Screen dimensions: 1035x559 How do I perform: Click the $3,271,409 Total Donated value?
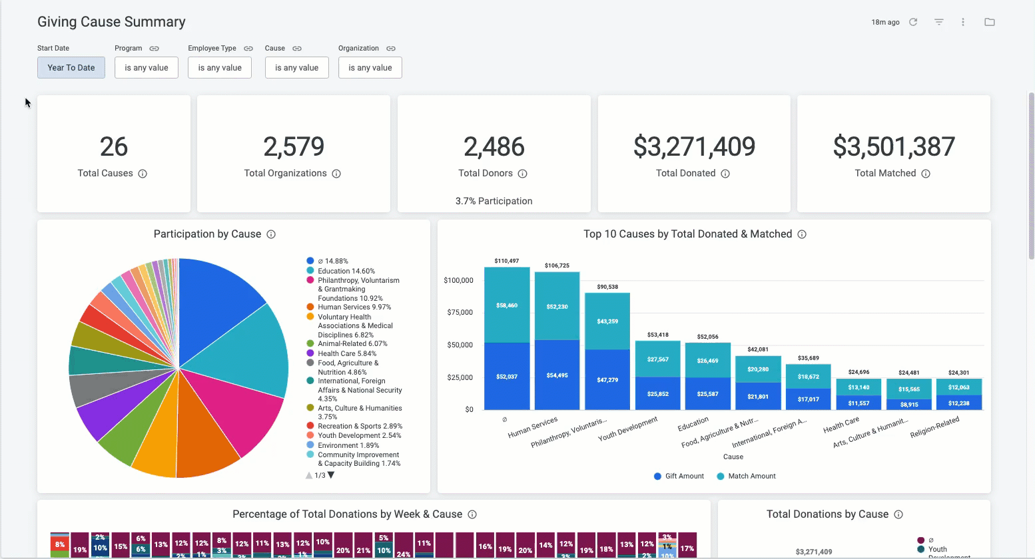694,146
